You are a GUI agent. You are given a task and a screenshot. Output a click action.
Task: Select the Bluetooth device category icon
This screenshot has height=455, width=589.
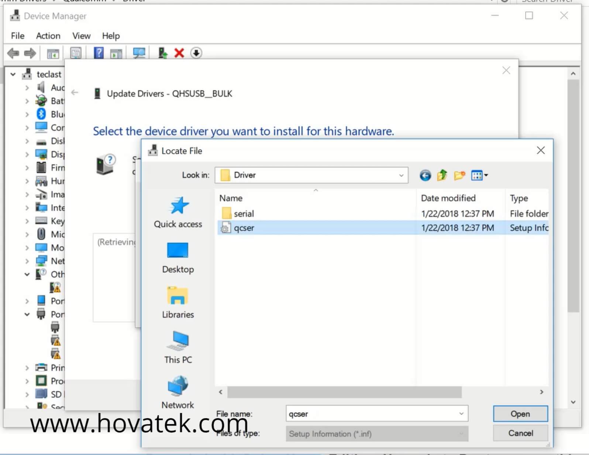[41, 114]
